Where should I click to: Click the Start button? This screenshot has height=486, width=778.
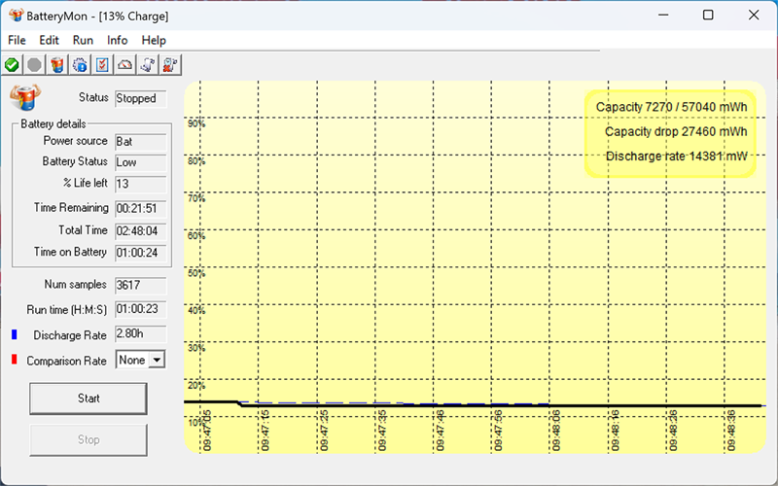pyautogui.click(x=88, y=399)
